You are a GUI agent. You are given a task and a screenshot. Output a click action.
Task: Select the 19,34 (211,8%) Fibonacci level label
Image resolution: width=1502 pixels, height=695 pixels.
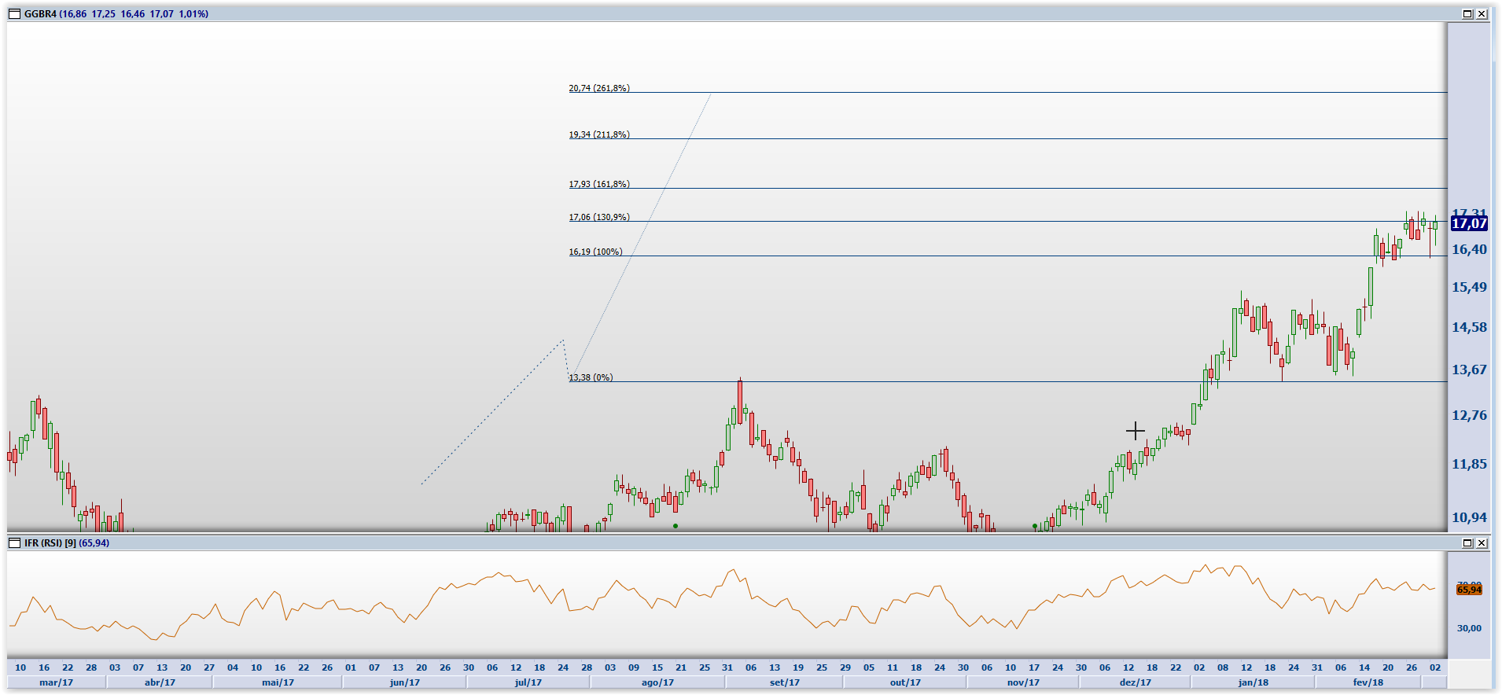coord(599,134)
